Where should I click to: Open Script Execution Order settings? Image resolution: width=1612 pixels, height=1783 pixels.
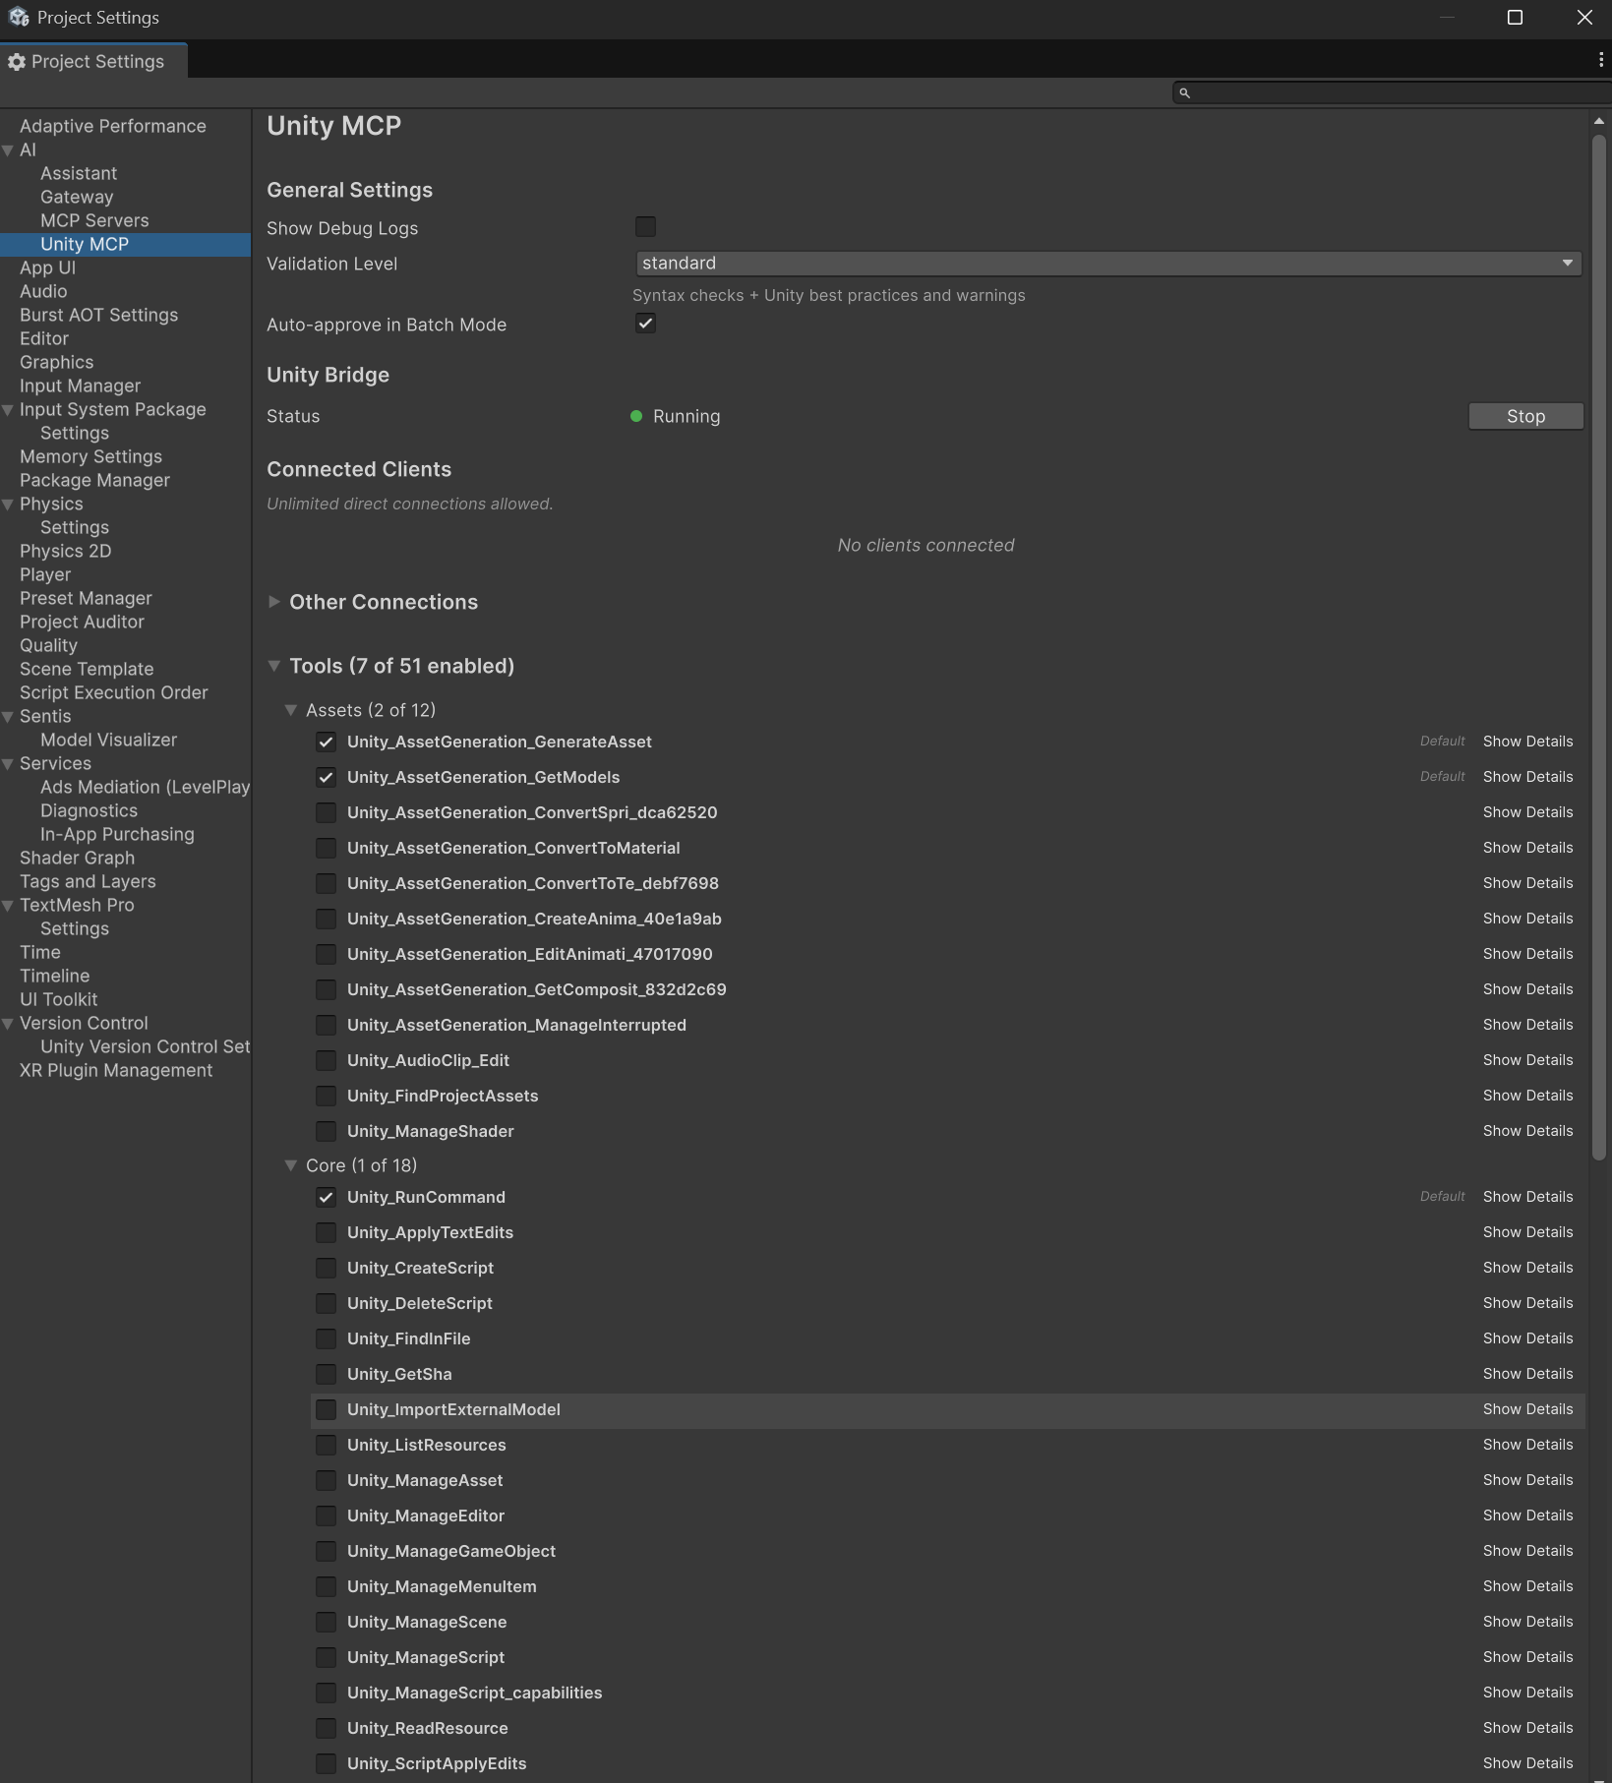[114, 692]
